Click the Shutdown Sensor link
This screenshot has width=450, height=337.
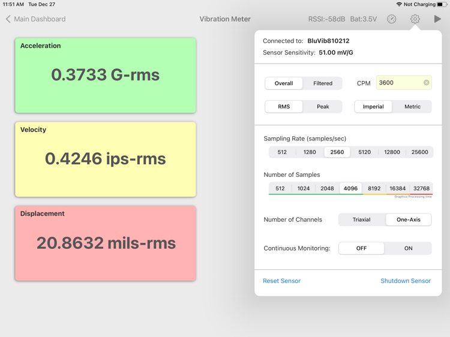(406, 281)
